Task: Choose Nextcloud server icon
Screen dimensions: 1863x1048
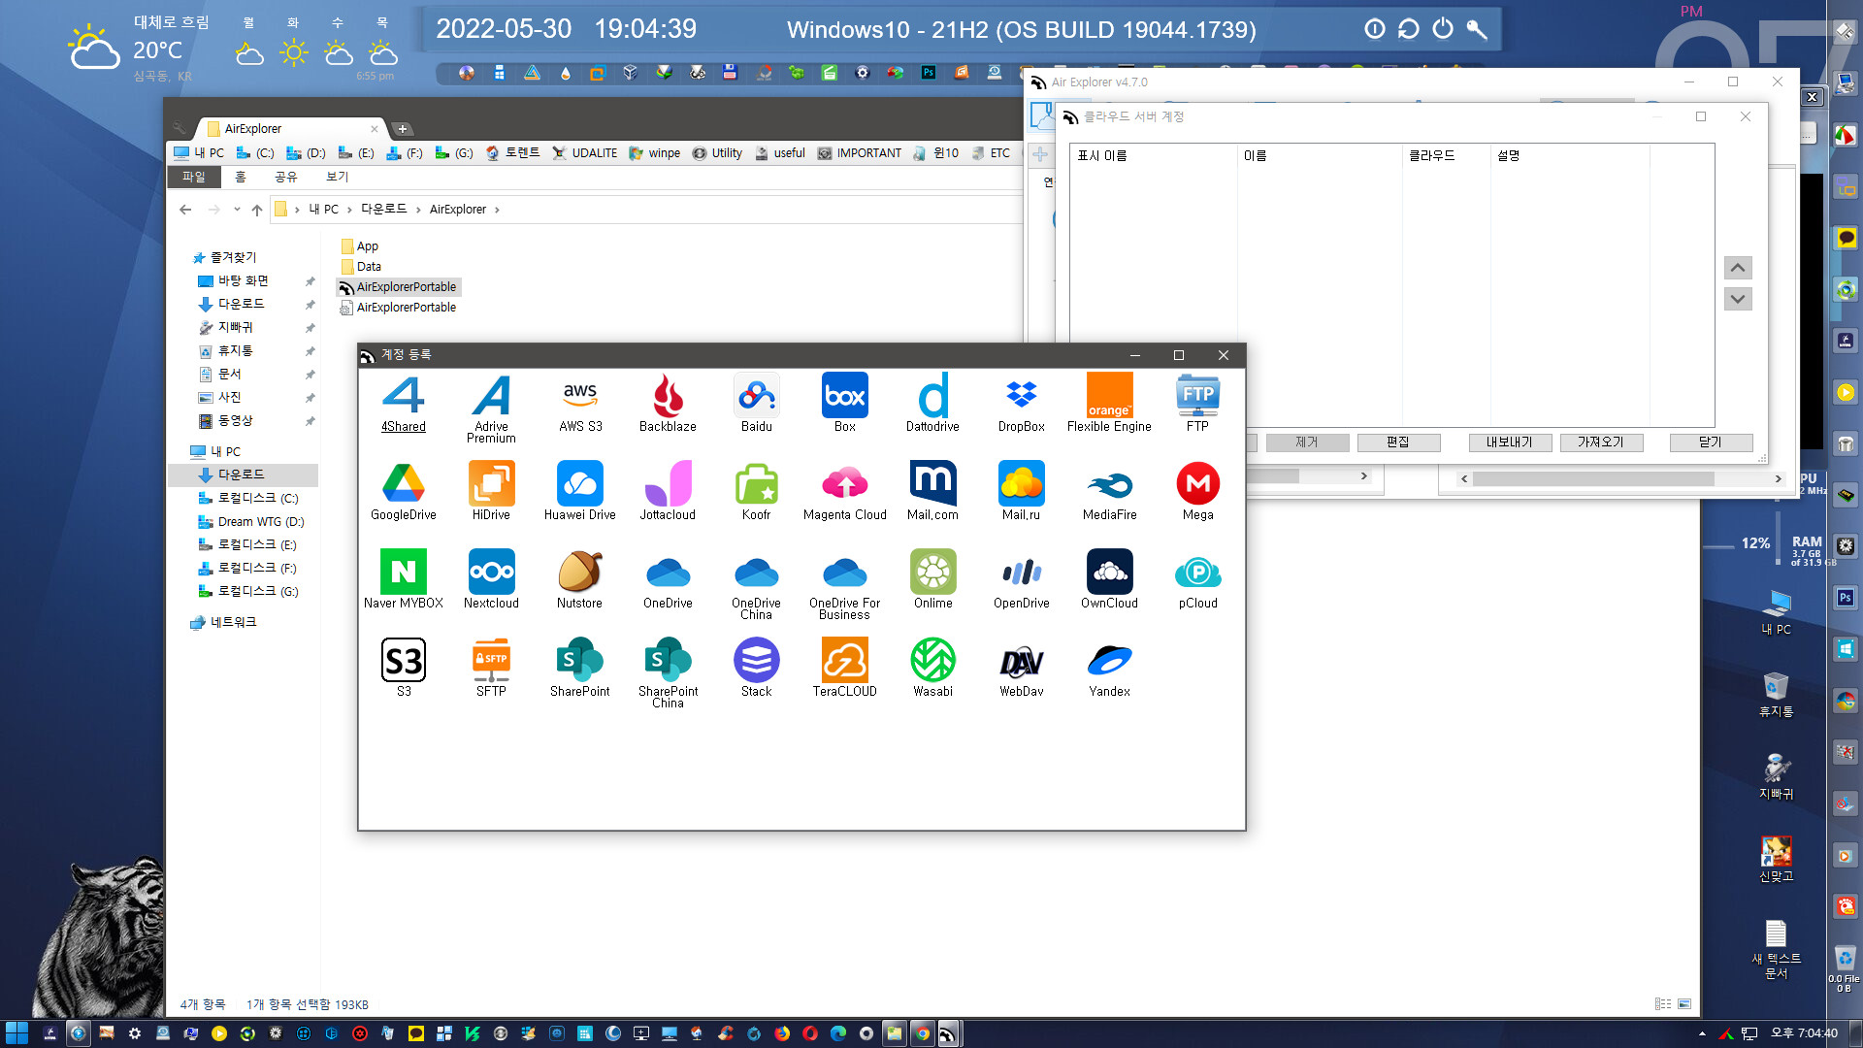Action: 492,579
